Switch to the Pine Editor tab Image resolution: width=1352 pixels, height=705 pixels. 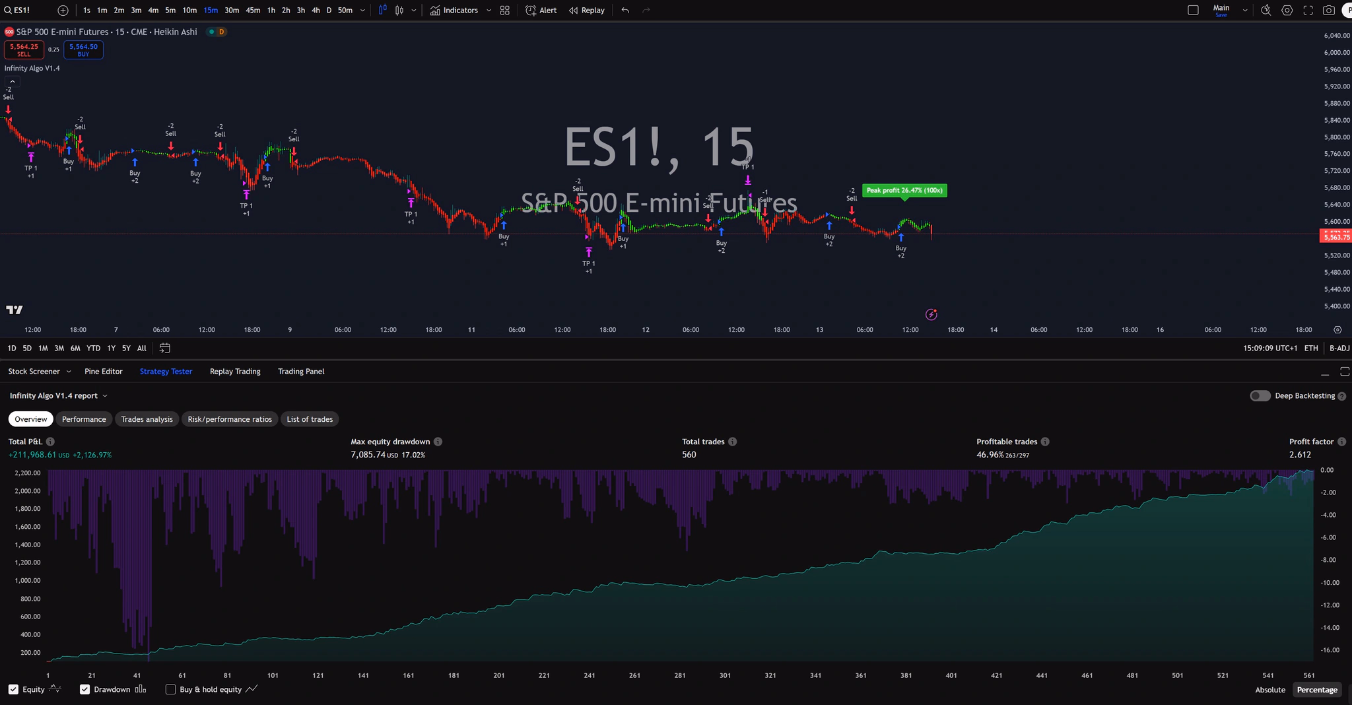(104, 372)
